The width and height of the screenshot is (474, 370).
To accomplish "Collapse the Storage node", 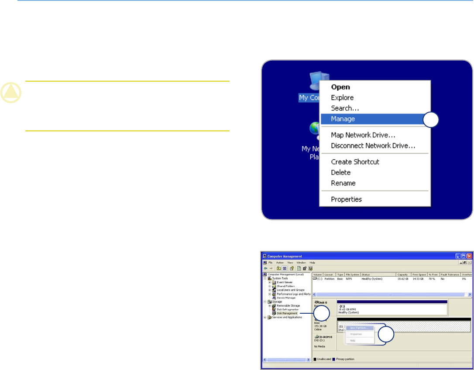I will 265,301.
